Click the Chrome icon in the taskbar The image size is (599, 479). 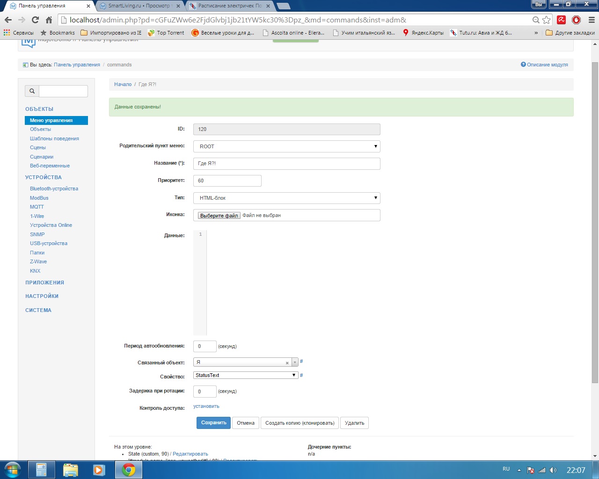(x=129, y=470)
